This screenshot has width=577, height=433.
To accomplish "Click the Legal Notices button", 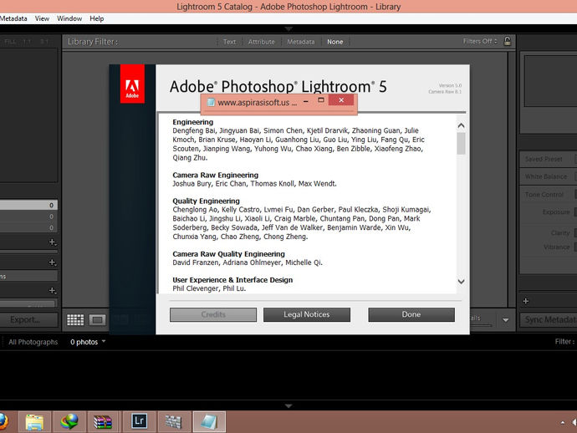I will click(x=307, y=314).
